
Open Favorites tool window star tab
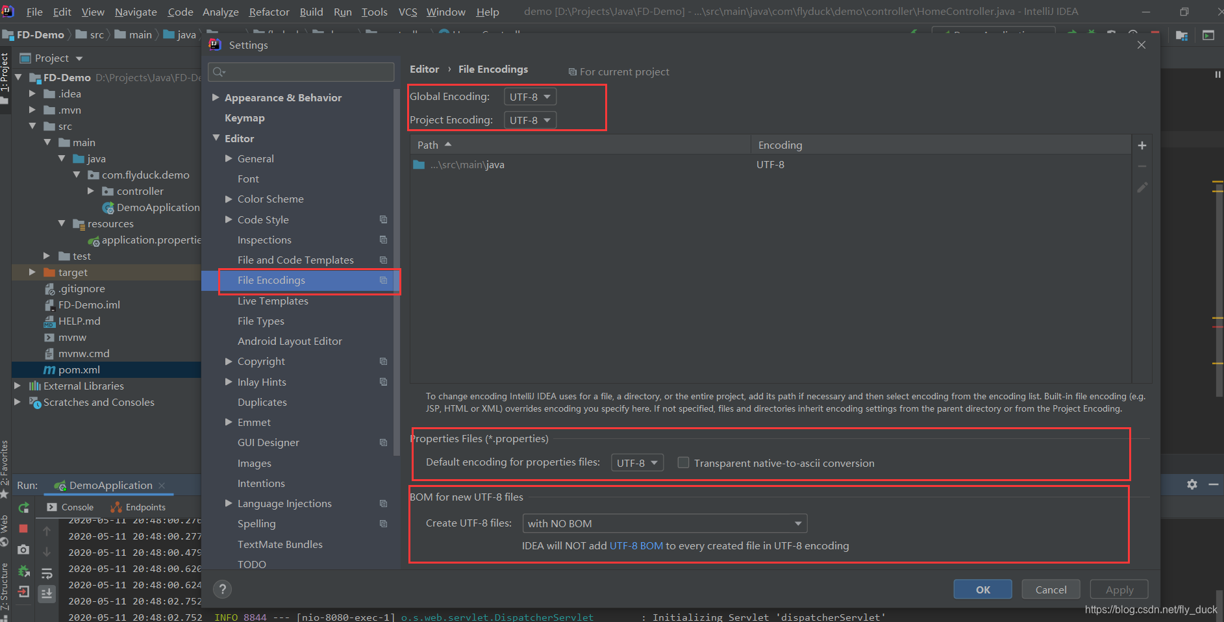[5, 469]
